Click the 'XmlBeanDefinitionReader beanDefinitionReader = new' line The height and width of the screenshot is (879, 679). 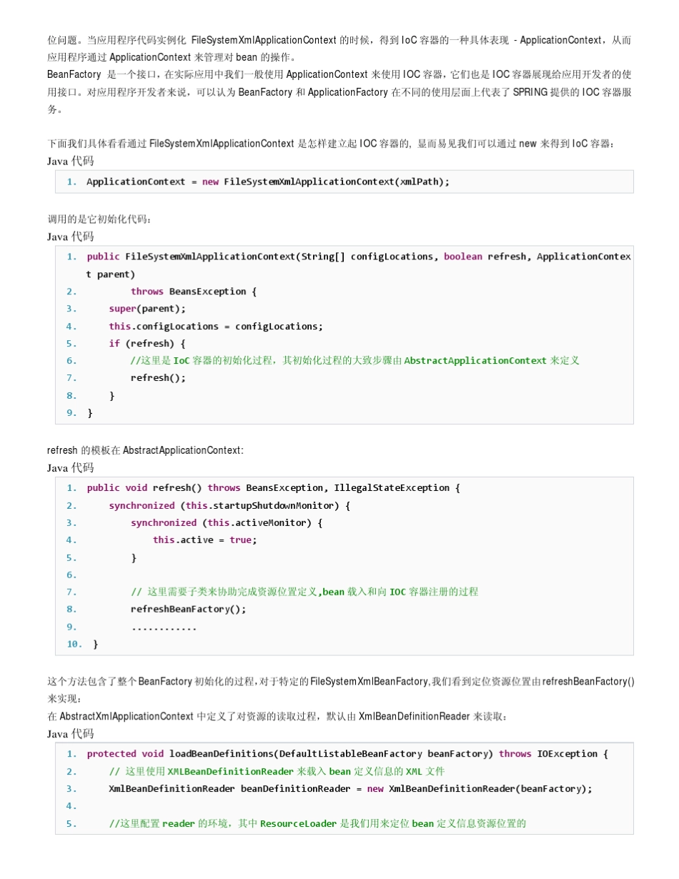tap(350, 789)
